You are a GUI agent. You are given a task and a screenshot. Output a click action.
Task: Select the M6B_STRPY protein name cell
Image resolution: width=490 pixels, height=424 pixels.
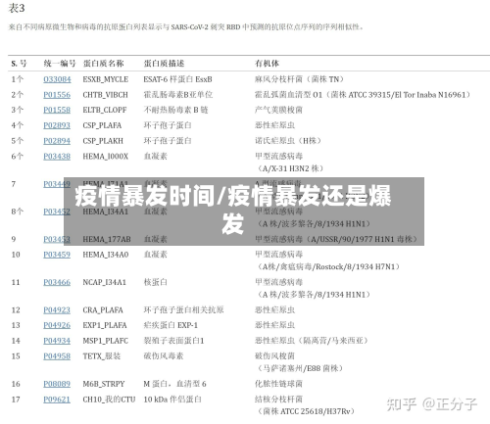coord(104,384)
